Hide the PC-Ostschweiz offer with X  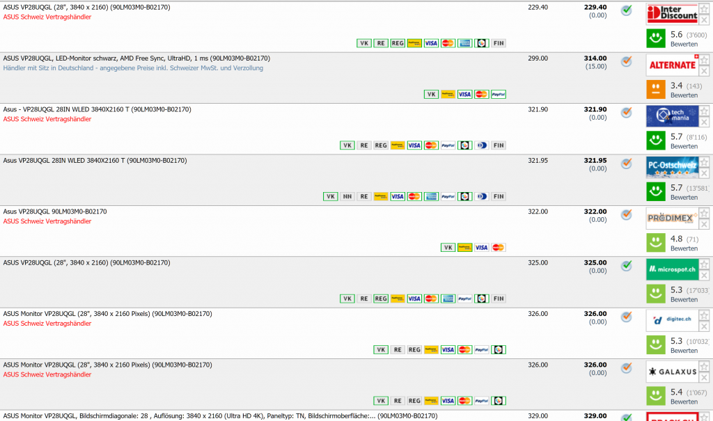click(x=705, y=173)
